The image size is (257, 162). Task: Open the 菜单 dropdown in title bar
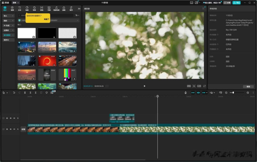[16, 3]
